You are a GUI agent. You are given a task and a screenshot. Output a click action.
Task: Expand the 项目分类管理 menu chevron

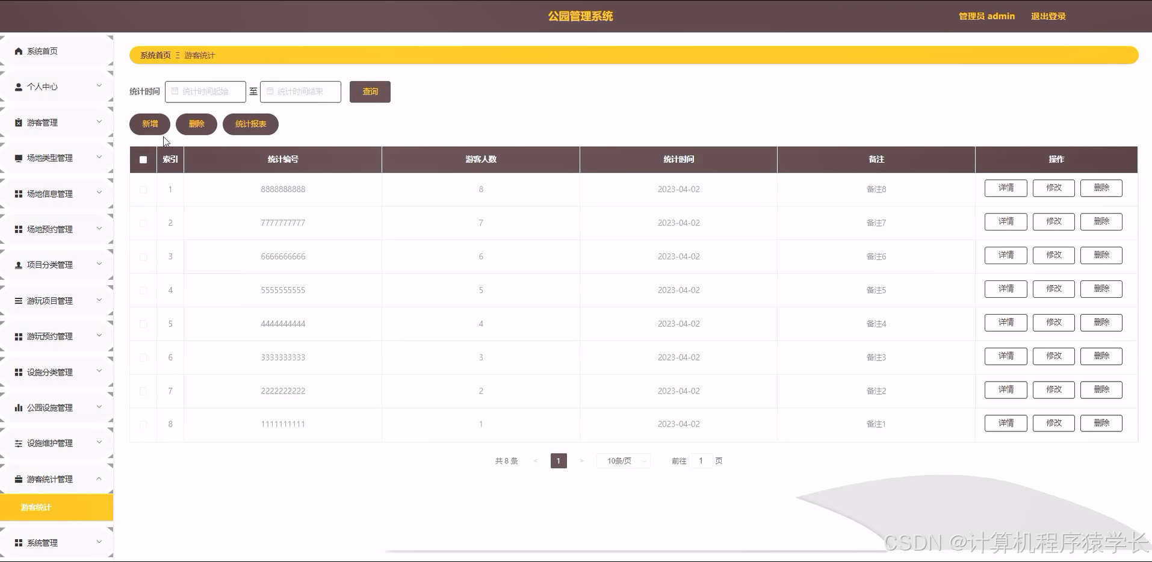(x=99, y=264)
